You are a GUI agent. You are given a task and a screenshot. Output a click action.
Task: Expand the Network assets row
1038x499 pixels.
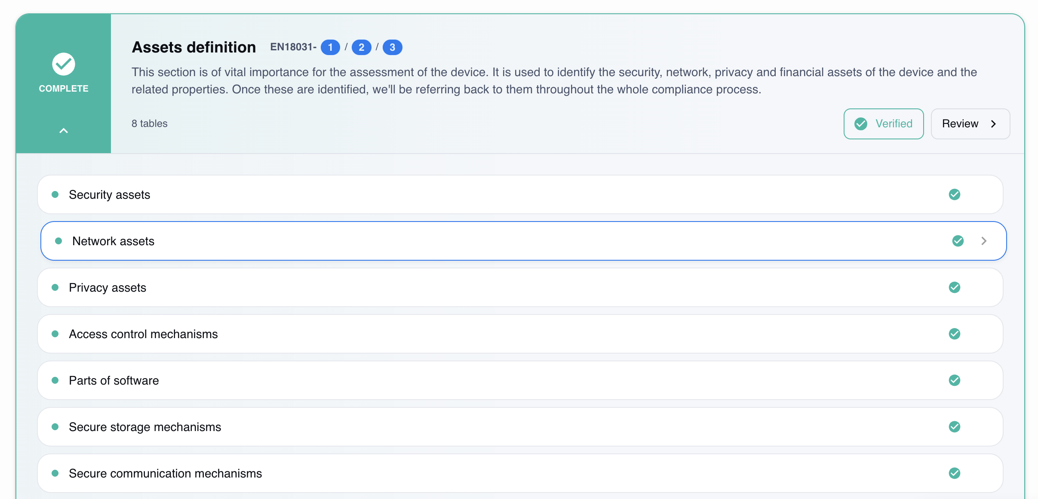[984, 241]
